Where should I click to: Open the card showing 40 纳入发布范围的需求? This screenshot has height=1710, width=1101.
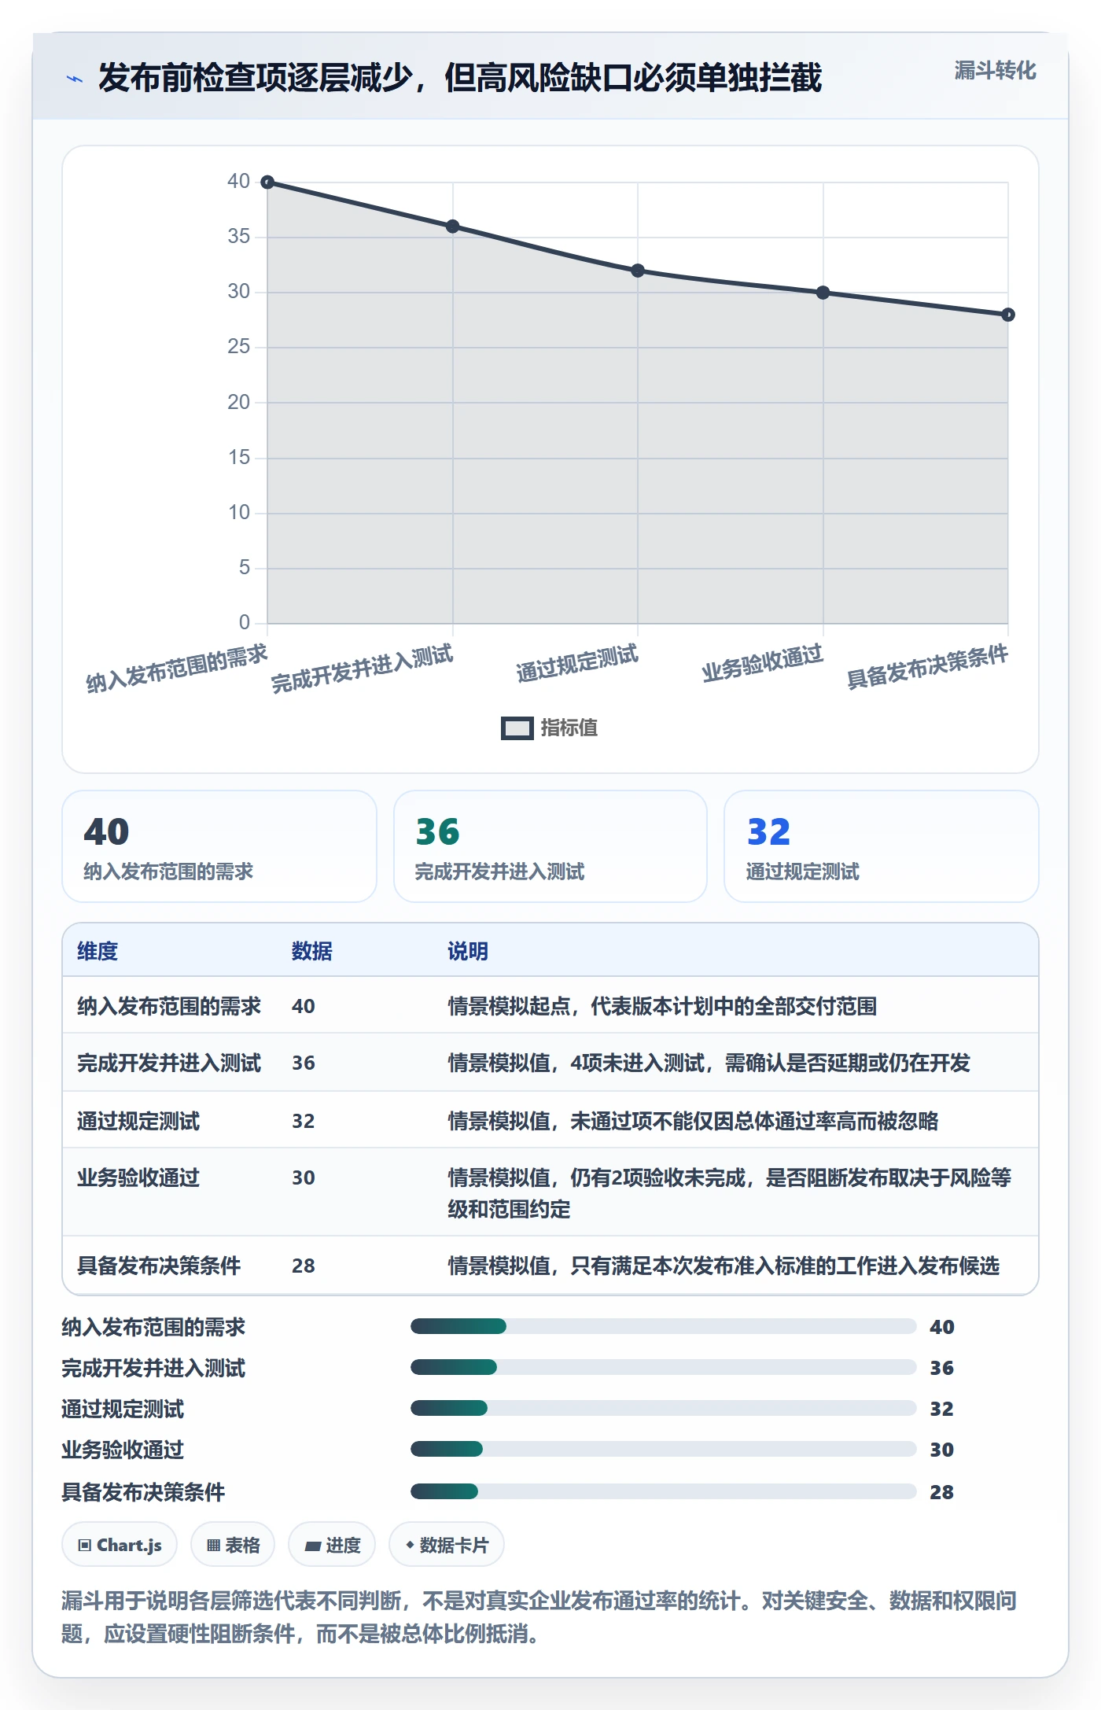click(x=219, y=846)
